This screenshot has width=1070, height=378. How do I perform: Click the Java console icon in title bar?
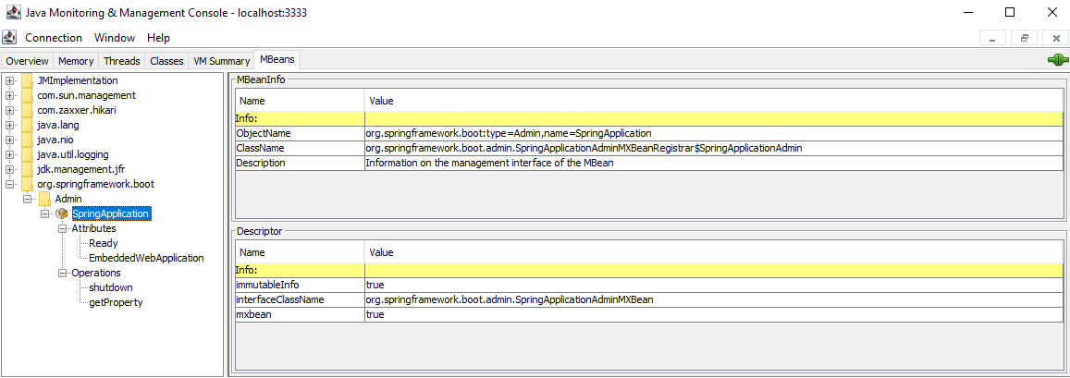pos(12,12)
